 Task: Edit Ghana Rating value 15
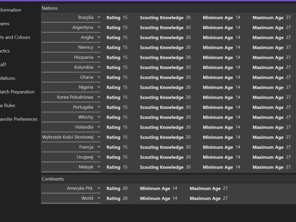[x=125, y=77]
